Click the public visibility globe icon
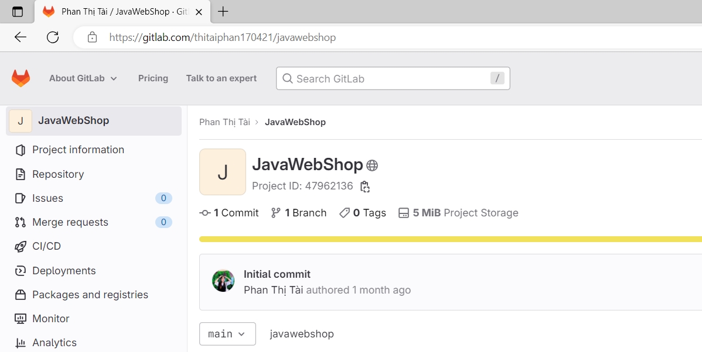The height and width of the screenshot is (352, 702). coord(372,165)
